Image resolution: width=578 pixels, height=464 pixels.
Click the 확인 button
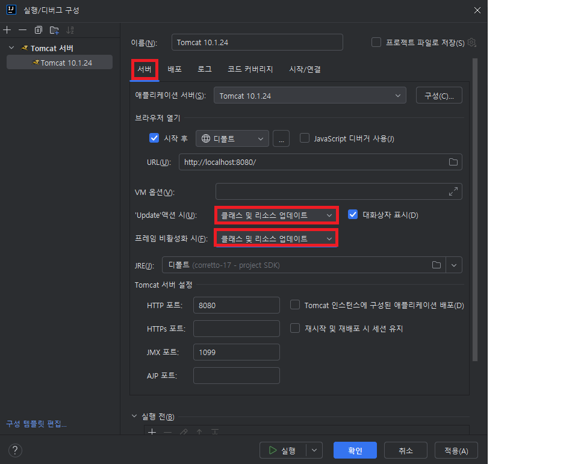(355, 450)
